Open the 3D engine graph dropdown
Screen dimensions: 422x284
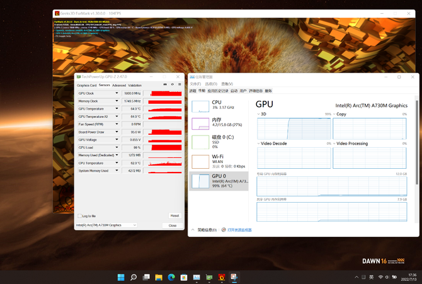[x=259, y=115]
